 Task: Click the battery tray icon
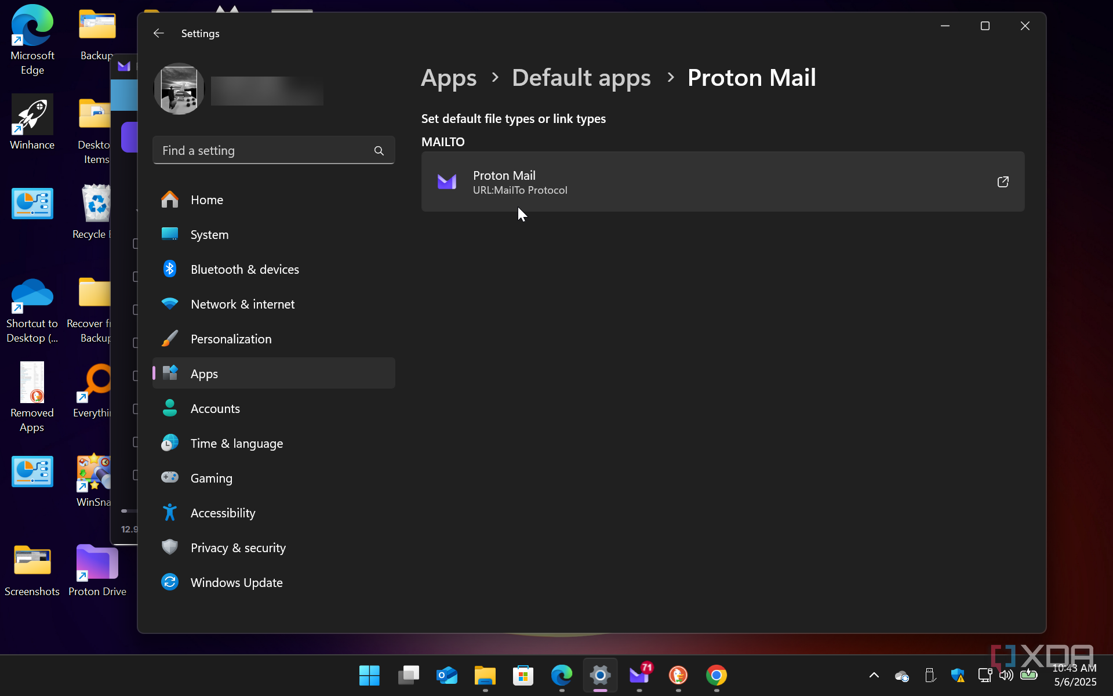coord(1029,674)
